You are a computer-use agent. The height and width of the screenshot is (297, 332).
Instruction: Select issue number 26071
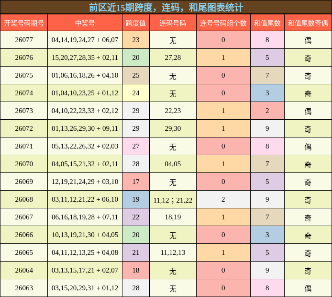[24, 146]
